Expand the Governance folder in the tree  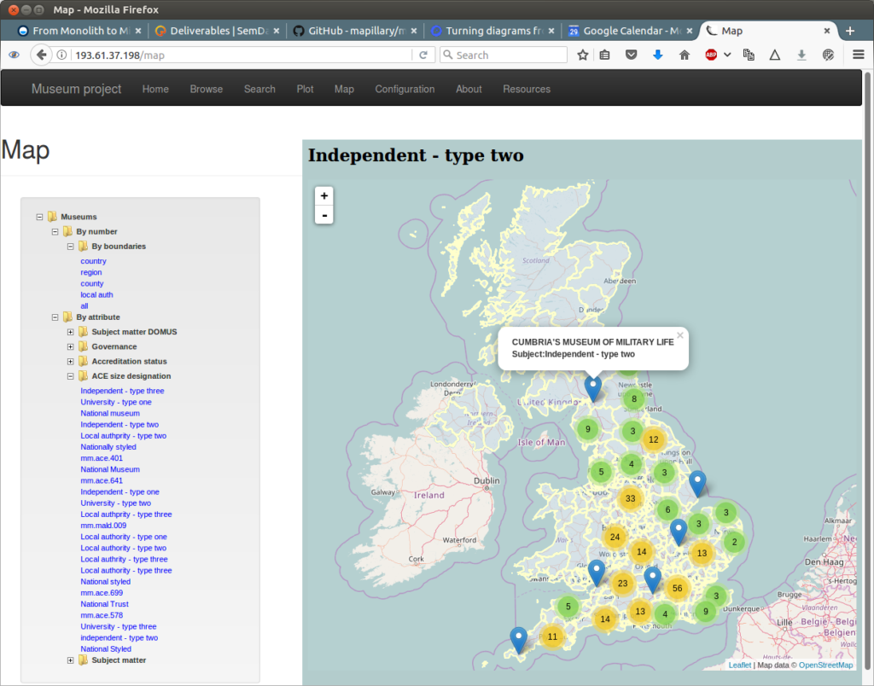coord(70,346)
